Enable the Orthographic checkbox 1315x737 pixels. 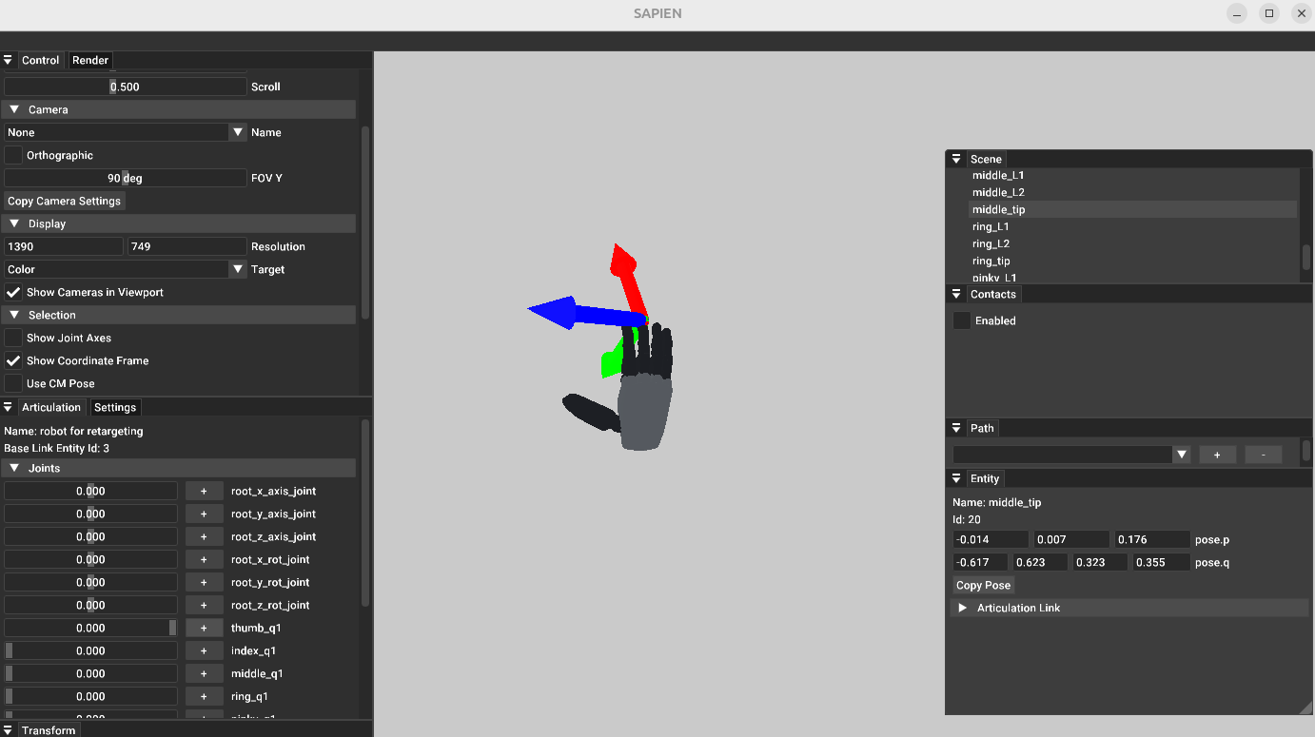[14, 155]
